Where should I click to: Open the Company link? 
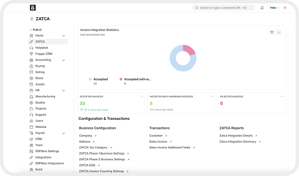86,136
